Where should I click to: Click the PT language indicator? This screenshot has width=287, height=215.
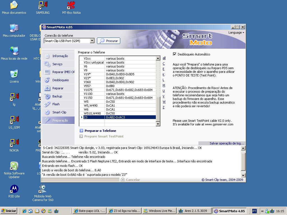coord(254,211)
